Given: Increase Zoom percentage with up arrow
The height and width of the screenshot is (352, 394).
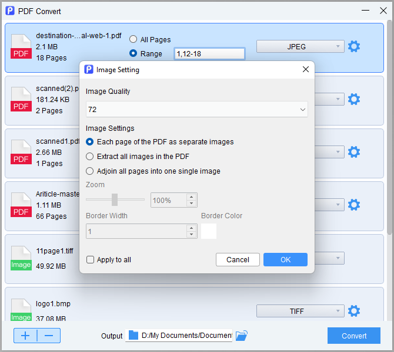Looking at the screenshot, I should click(192, 197).
